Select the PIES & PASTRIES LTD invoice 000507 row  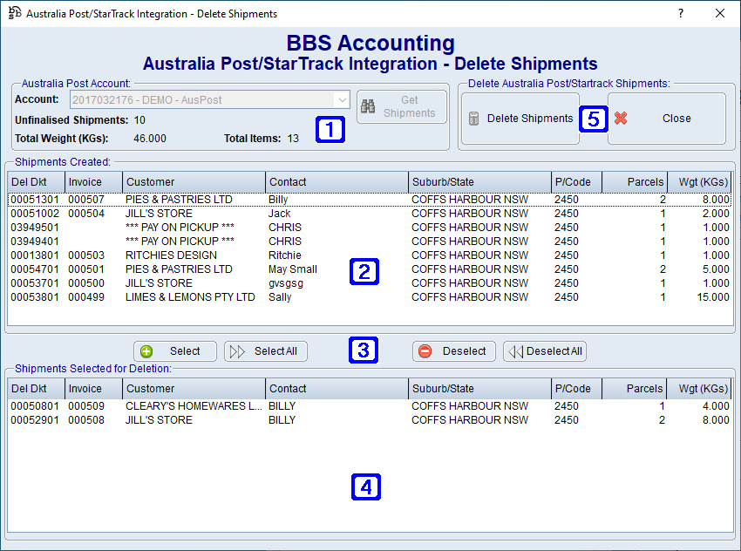[179, 200]
